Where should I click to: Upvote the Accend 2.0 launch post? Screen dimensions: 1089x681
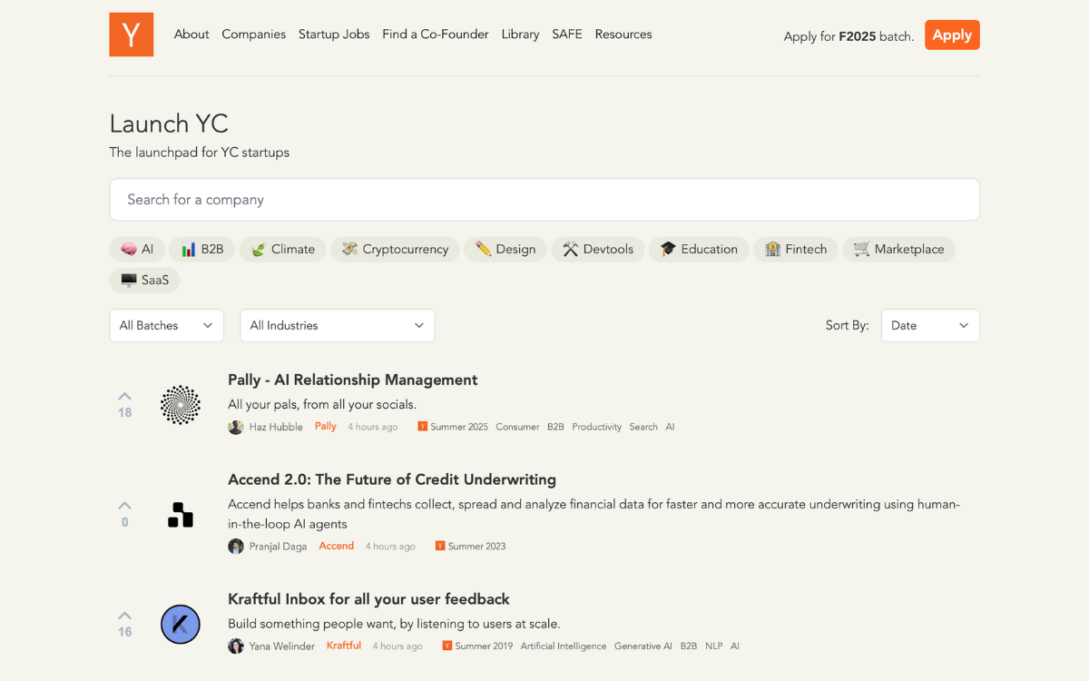124,506
